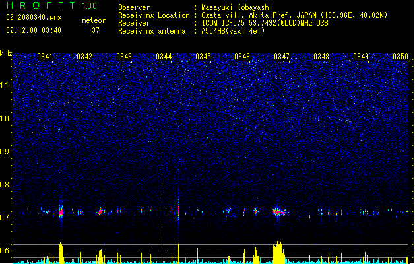This screenshot has height=264, width=415.
Task: Click the 0.6 kHz axis label
Action: click(x=6, y=251)
